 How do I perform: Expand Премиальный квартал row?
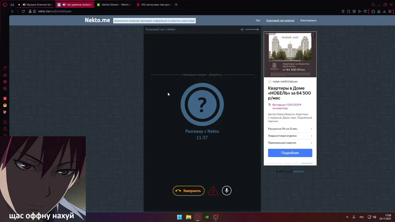click(x=290, y=143)
